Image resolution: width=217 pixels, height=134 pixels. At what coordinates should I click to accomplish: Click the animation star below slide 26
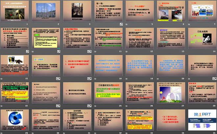[x=127, y=106]
